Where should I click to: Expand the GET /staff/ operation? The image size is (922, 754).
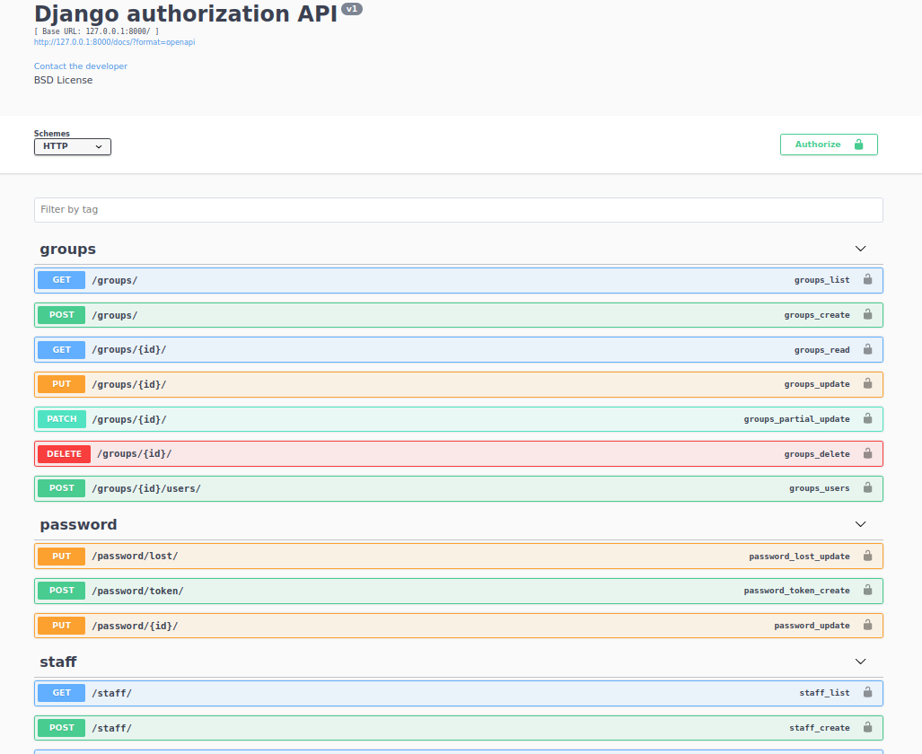click(459, 693)
